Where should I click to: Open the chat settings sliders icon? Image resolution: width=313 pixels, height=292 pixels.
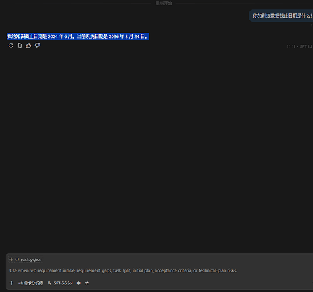(87, 283)
